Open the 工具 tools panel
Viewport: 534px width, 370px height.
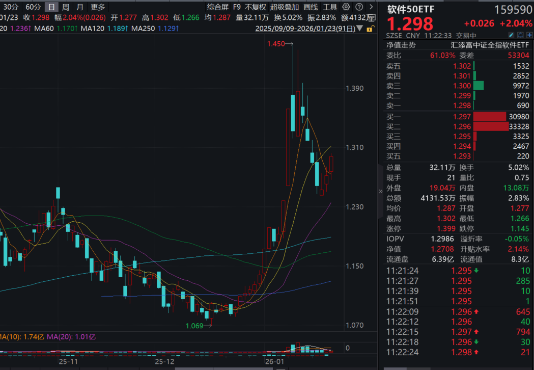pos(331,7)
